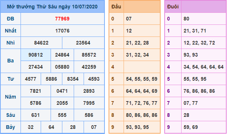Select Đầu values '80, 86, 86, 86'

(x=142, y=115)
